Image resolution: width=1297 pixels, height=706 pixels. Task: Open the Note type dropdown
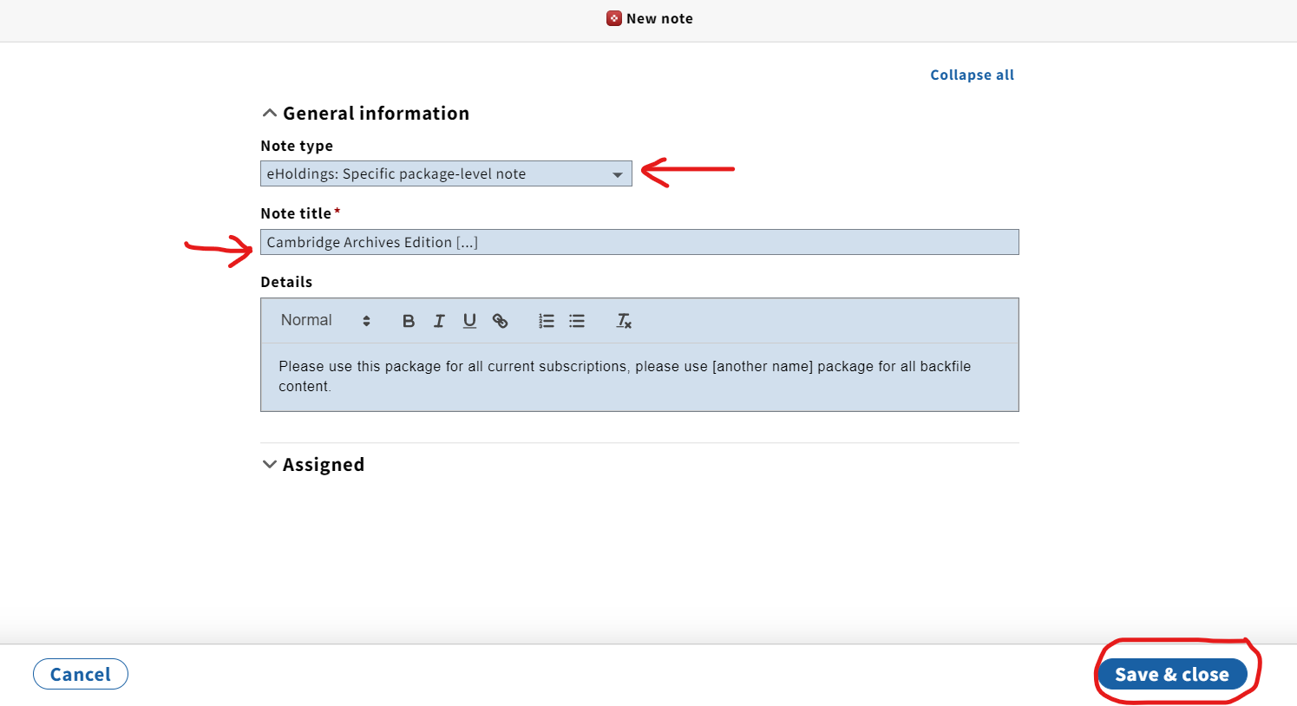(x=446, y=173)
